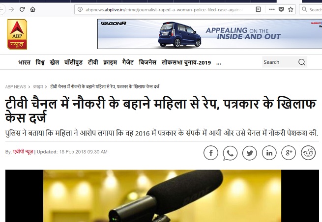Open the गैजेट section
This screenshot has height=222, width=322.
point(128,62)
